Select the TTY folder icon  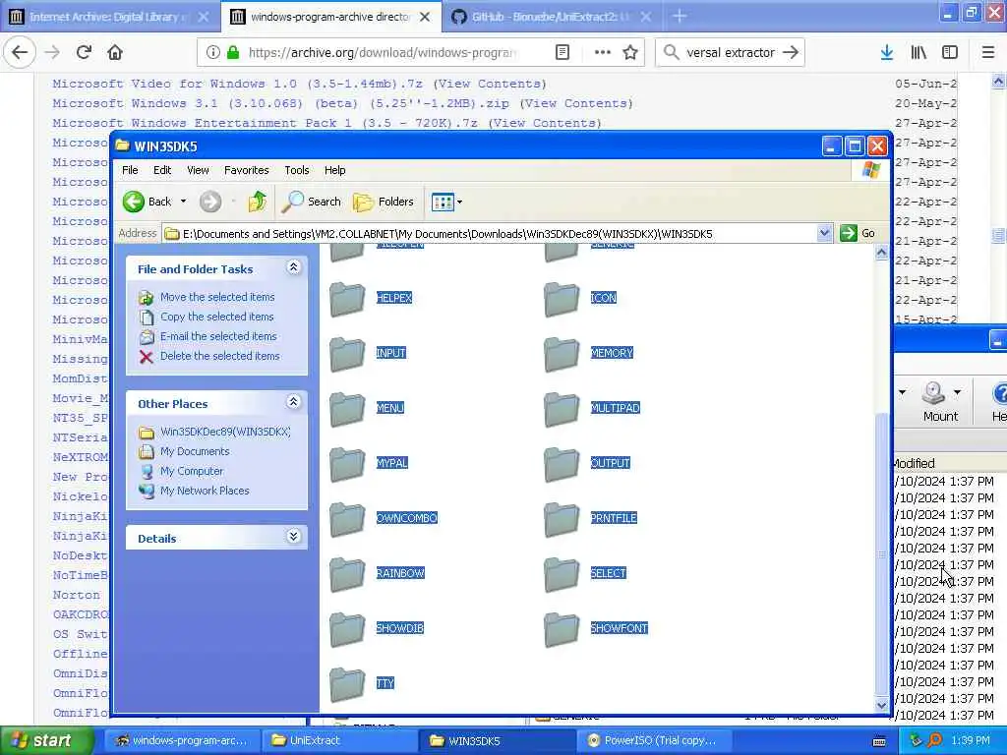point(347,684)
